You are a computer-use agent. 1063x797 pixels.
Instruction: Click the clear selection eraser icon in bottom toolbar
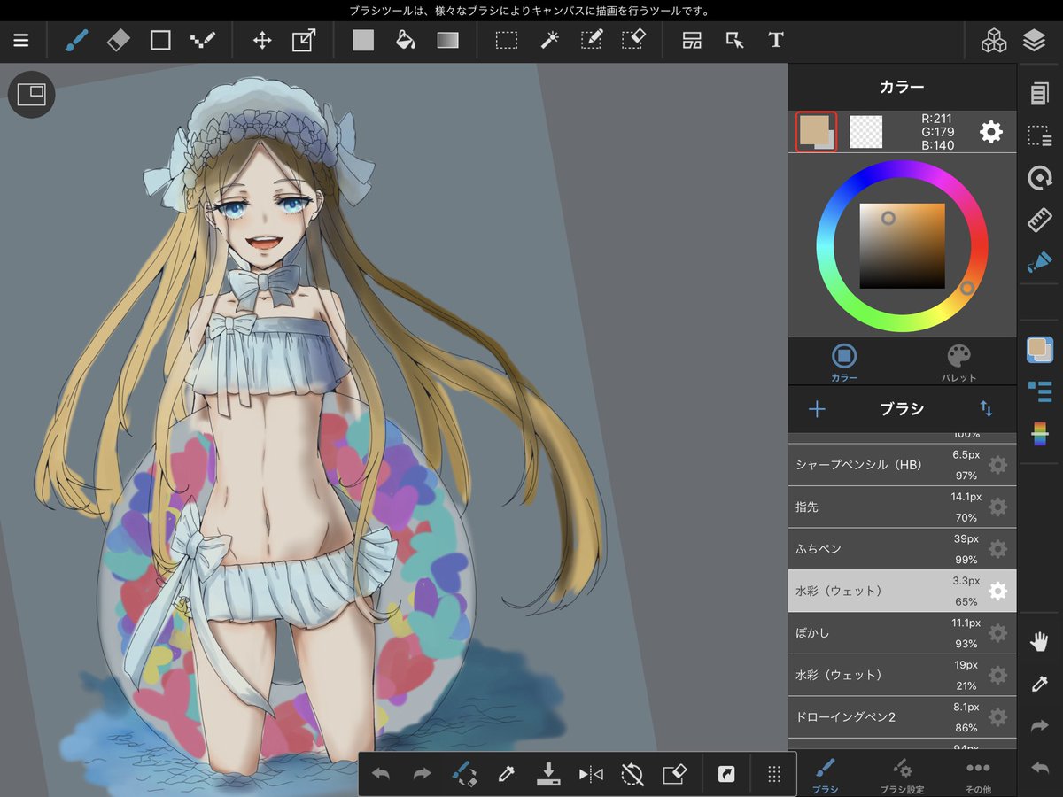click(x=675, y=774)
